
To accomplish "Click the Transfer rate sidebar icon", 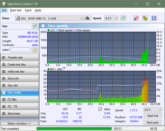I will (x=4, y=57).
